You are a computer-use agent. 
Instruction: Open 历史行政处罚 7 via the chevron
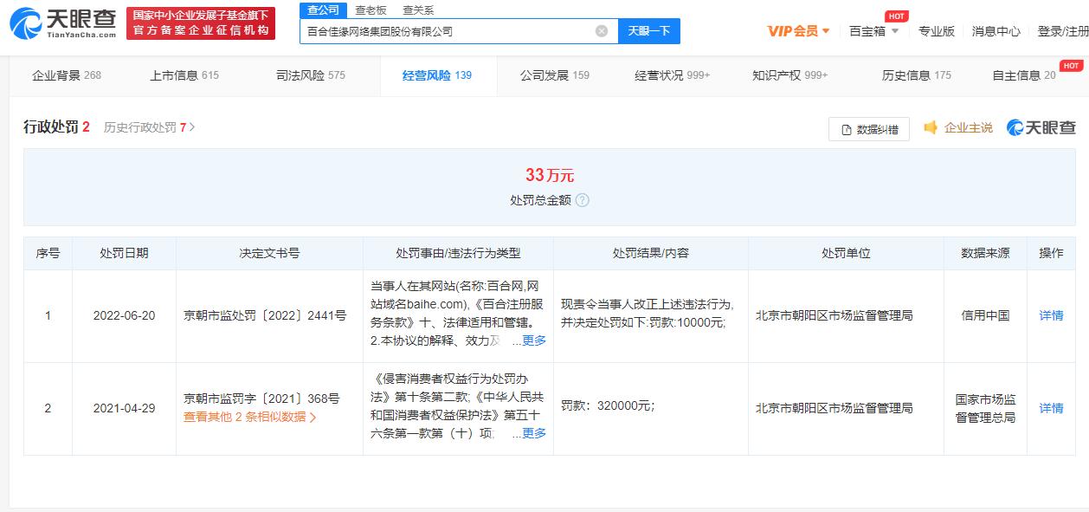(192, 127)
